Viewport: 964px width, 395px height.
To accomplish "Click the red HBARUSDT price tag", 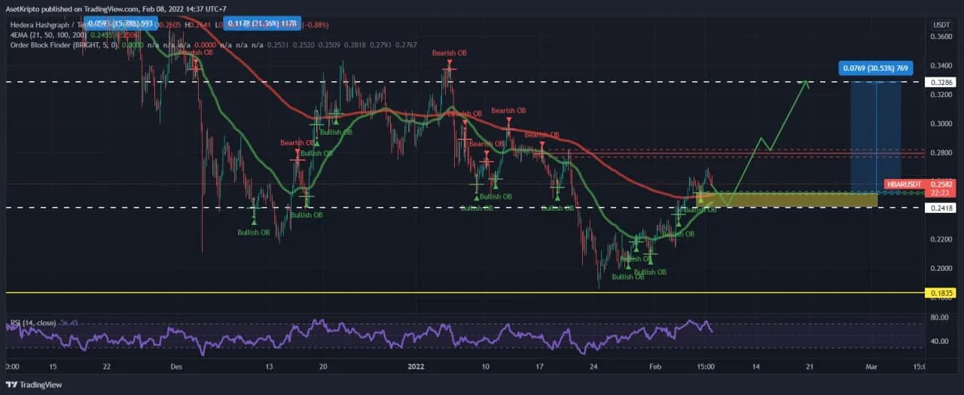I will pos(904,184).
